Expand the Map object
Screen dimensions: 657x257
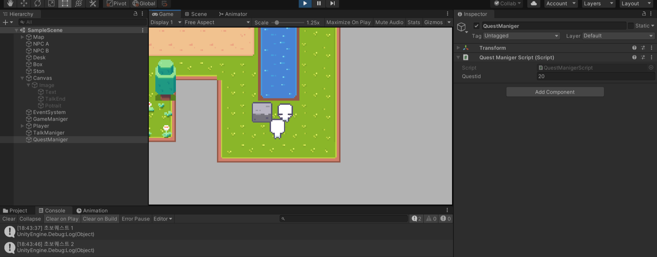tap(23, 37)
